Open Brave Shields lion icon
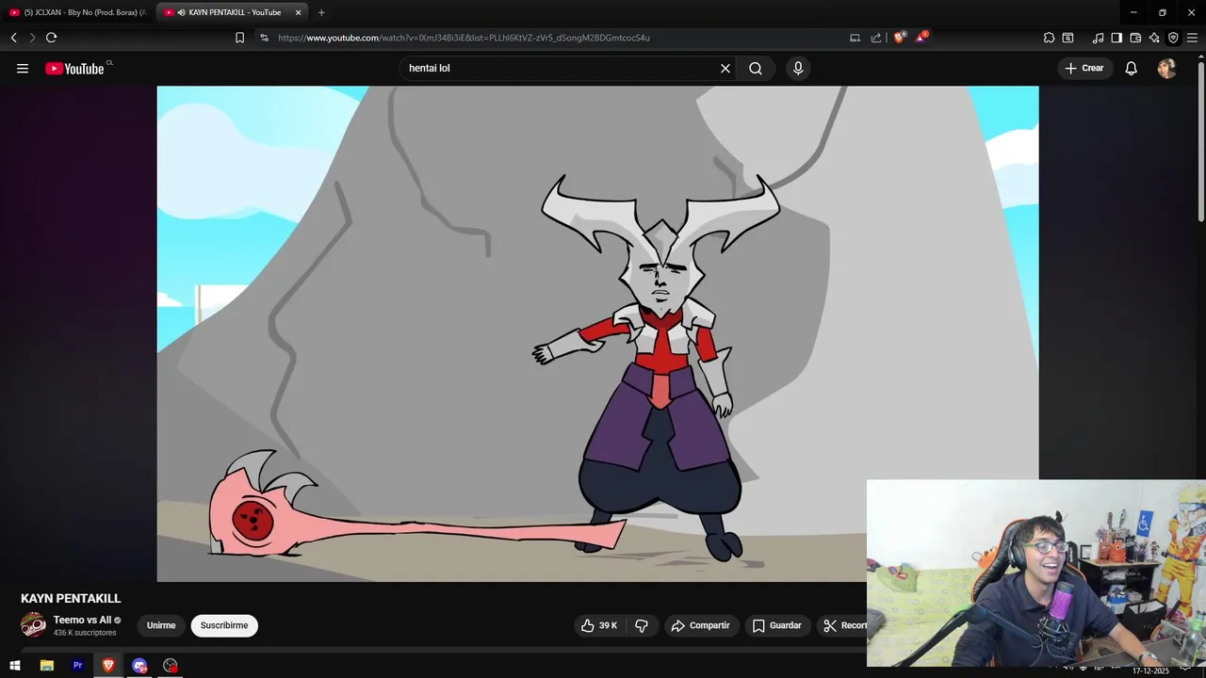The width and height of the screenshot is (1206, 678). 899,38
